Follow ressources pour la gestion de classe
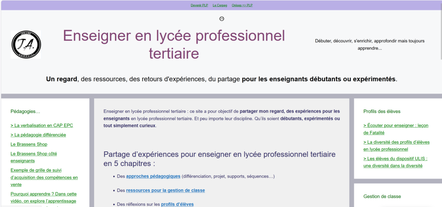 [x=165, y=191]
